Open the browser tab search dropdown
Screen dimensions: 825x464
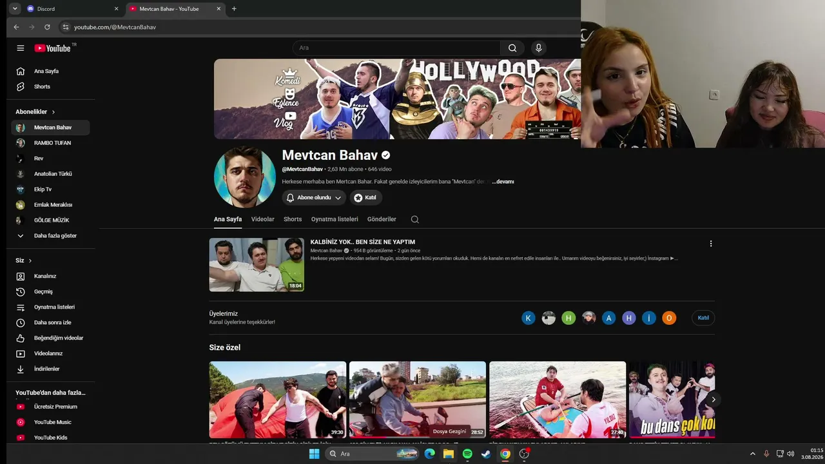[x=15, y=9]
